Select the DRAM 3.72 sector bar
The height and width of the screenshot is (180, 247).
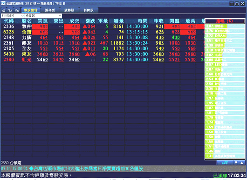(225, 36)
